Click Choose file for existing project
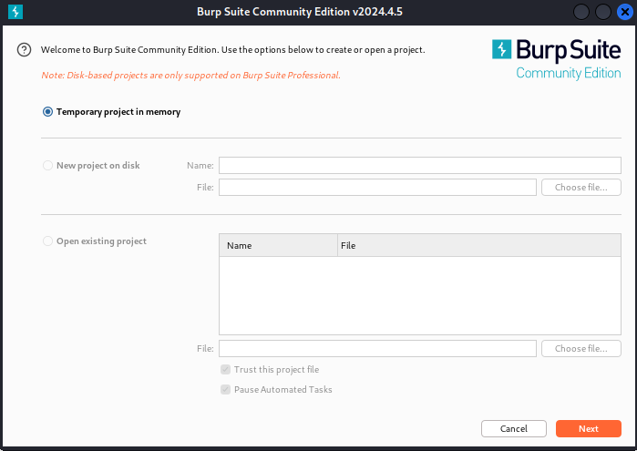The image size is (637, 451). pyautogui.click(x=581, y=349)
